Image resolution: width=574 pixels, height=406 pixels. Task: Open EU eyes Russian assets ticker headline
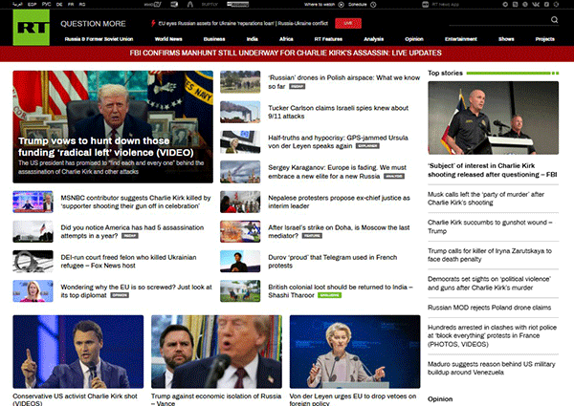pyautogui.click(x=243, y=23)
